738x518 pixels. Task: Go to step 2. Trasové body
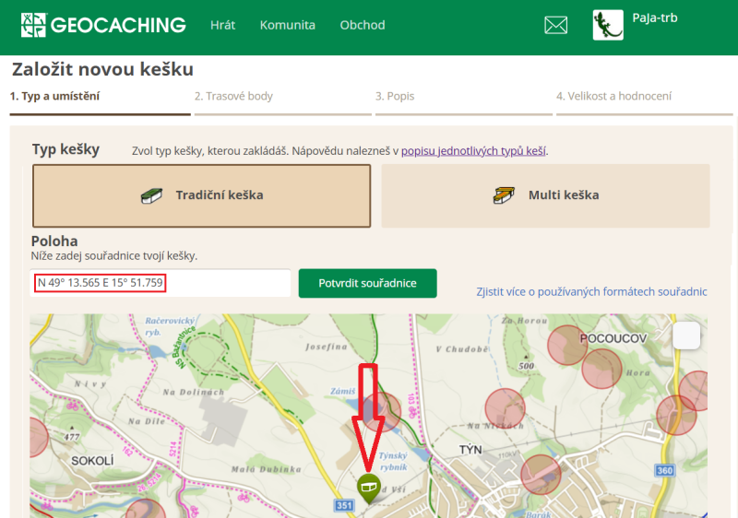[x=233, y=96]
